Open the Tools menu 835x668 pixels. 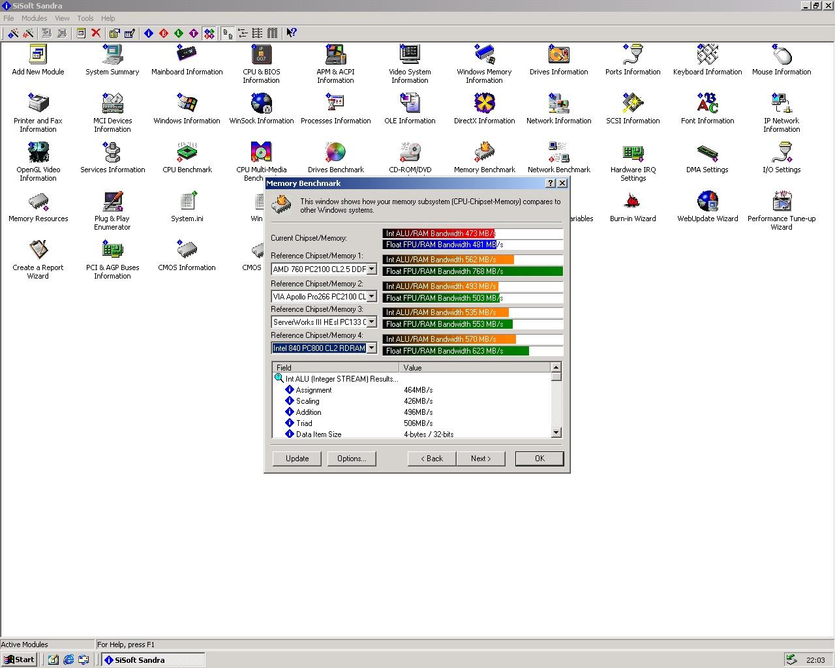coord(85,18)
